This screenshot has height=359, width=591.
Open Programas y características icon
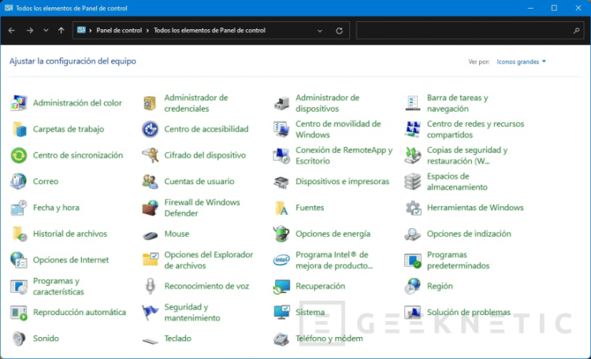pos(19,287)
